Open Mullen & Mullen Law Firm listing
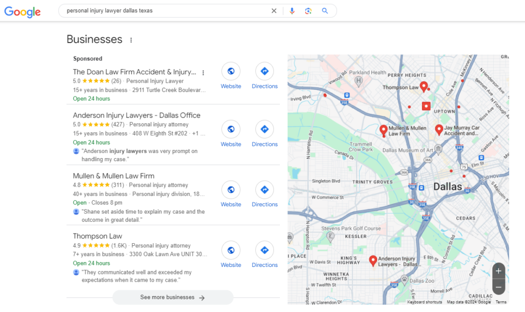The image size is (525, 312). [x=113, y=176]
